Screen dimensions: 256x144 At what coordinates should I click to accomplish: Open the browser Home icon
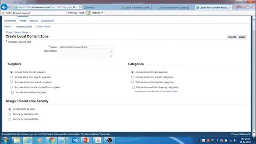[x=244, y=7]
